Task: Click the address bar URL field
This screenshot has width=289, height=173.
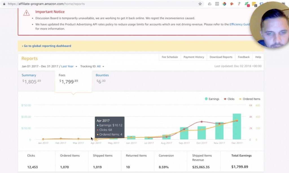Action: pos(102,4)
